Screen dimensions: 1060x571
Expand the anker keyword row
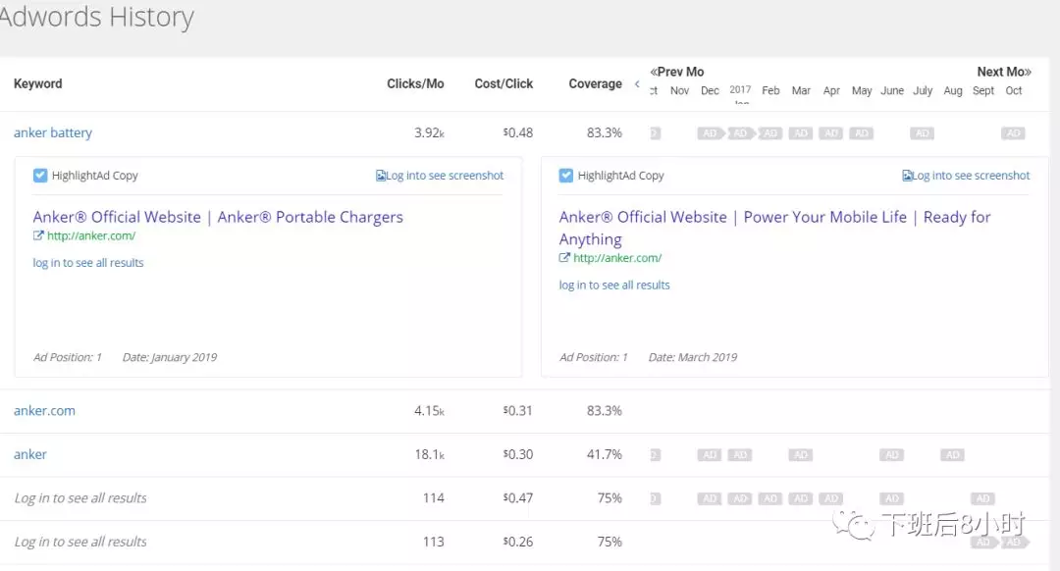point(30,454)
